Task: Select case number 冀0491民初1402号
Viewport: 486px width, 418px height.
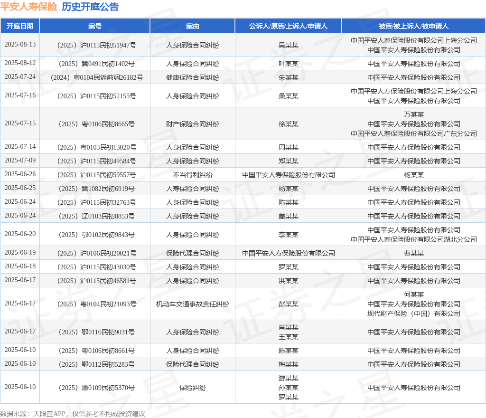Action: [x=97, y=64]
